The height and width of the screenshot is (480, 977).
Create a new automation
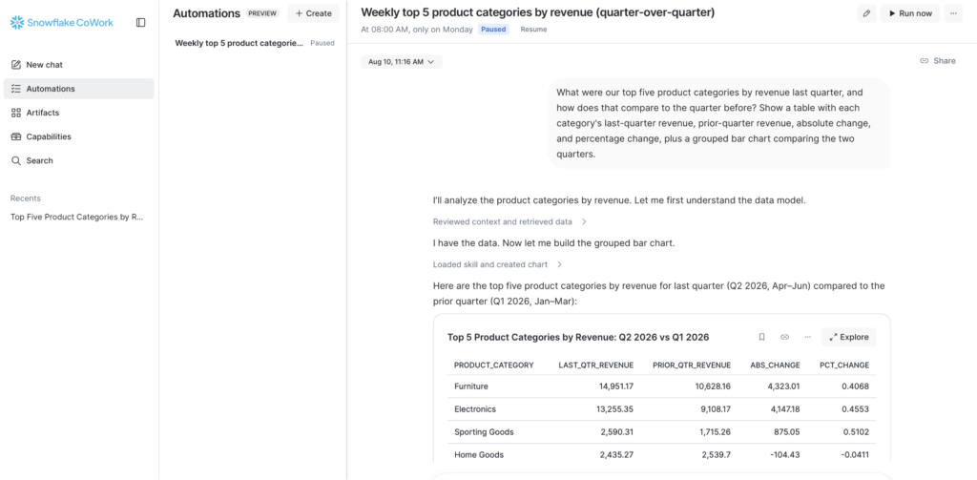(313, 13)
